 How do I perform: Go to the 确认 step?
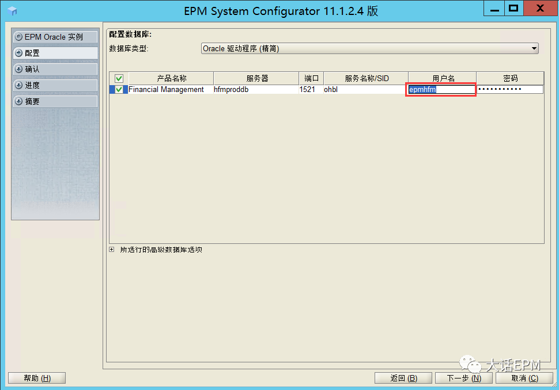55,69
